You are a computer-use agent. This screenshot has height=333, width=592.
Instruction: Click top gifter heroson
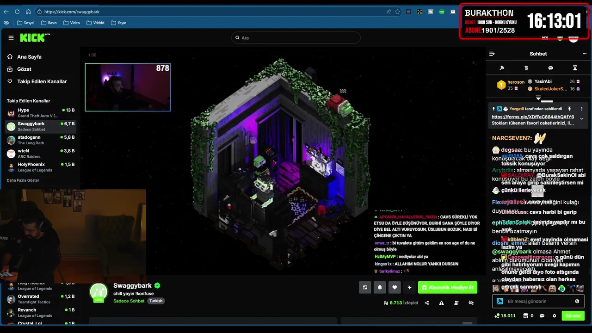coord(516,82)
